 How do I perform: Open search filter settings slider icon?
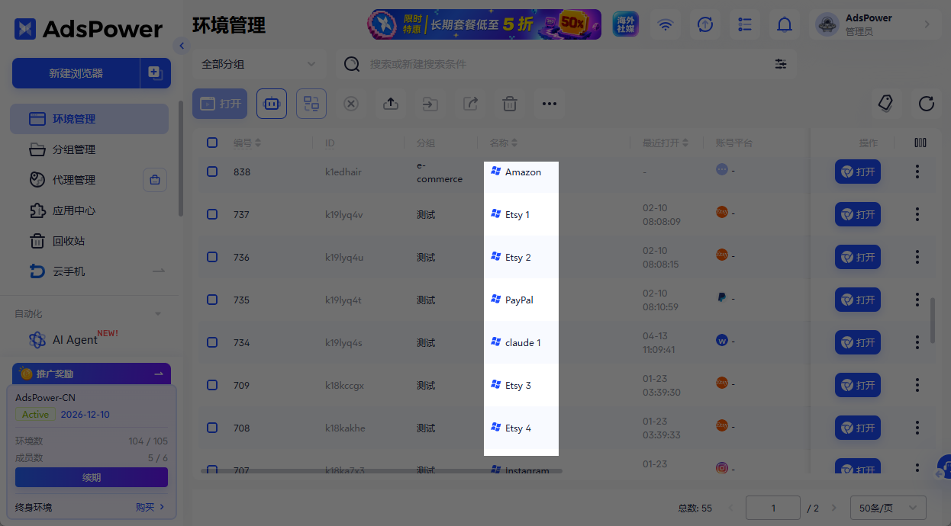coord(781,64)
